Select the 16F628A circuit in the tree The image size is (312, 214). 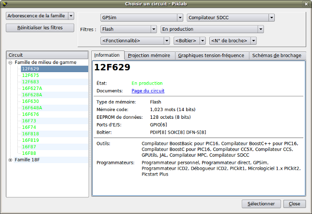[x=32, y=95]
